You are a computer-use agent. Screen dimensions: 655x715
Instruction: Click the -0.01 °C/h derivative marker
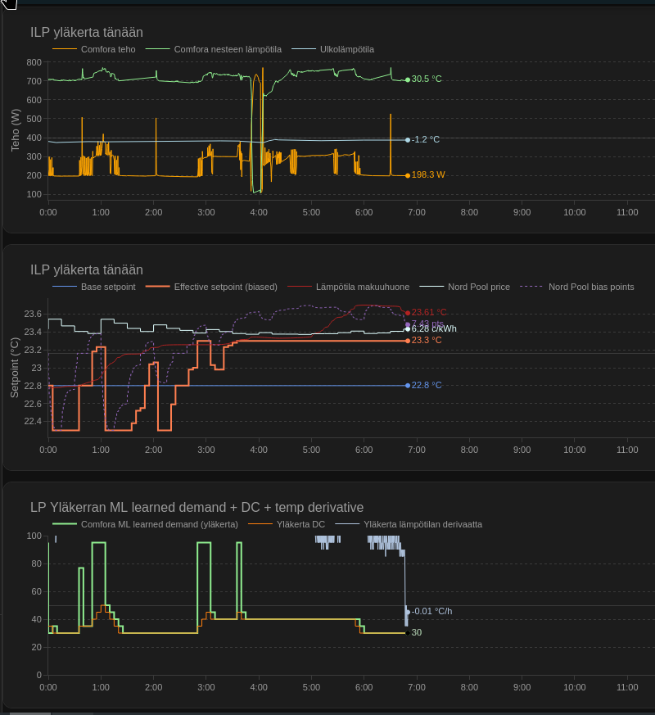(408, 612)
